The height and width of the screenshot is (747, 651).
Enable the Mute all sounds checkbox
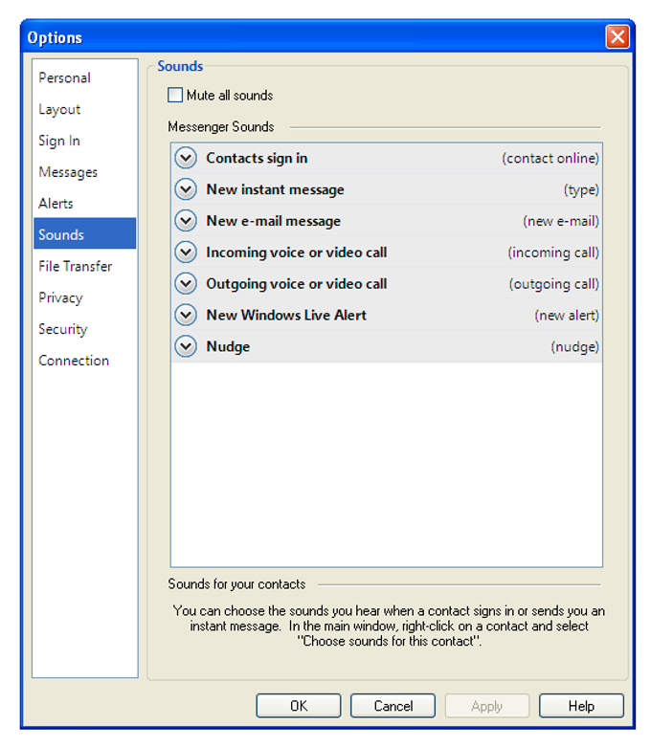coord(175,95)
